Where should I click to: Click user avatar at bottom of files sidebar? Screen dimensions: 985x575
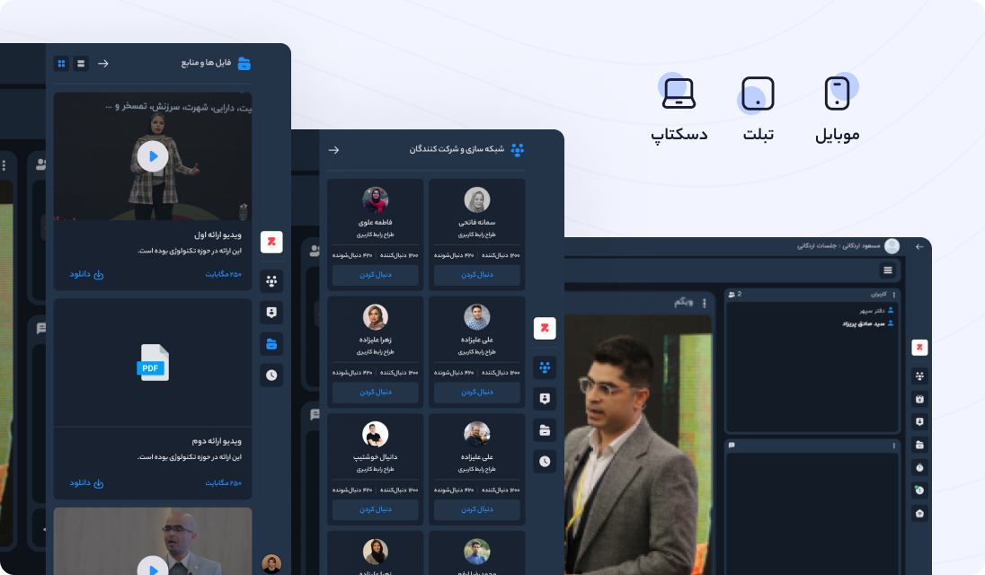tap(271, 563)
